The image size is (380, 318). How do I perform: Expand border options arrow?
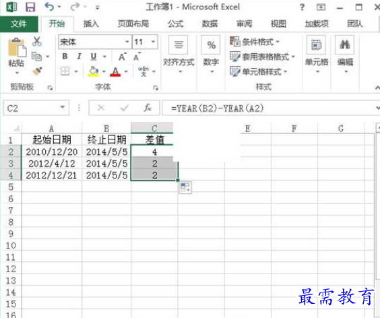76,71
